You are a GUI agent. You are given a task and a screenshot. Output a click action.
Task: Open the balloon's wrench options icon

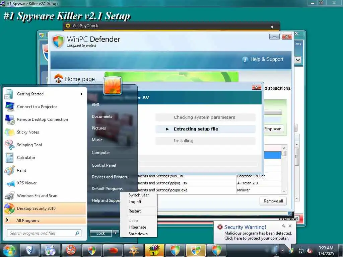[x=283, y=226]
